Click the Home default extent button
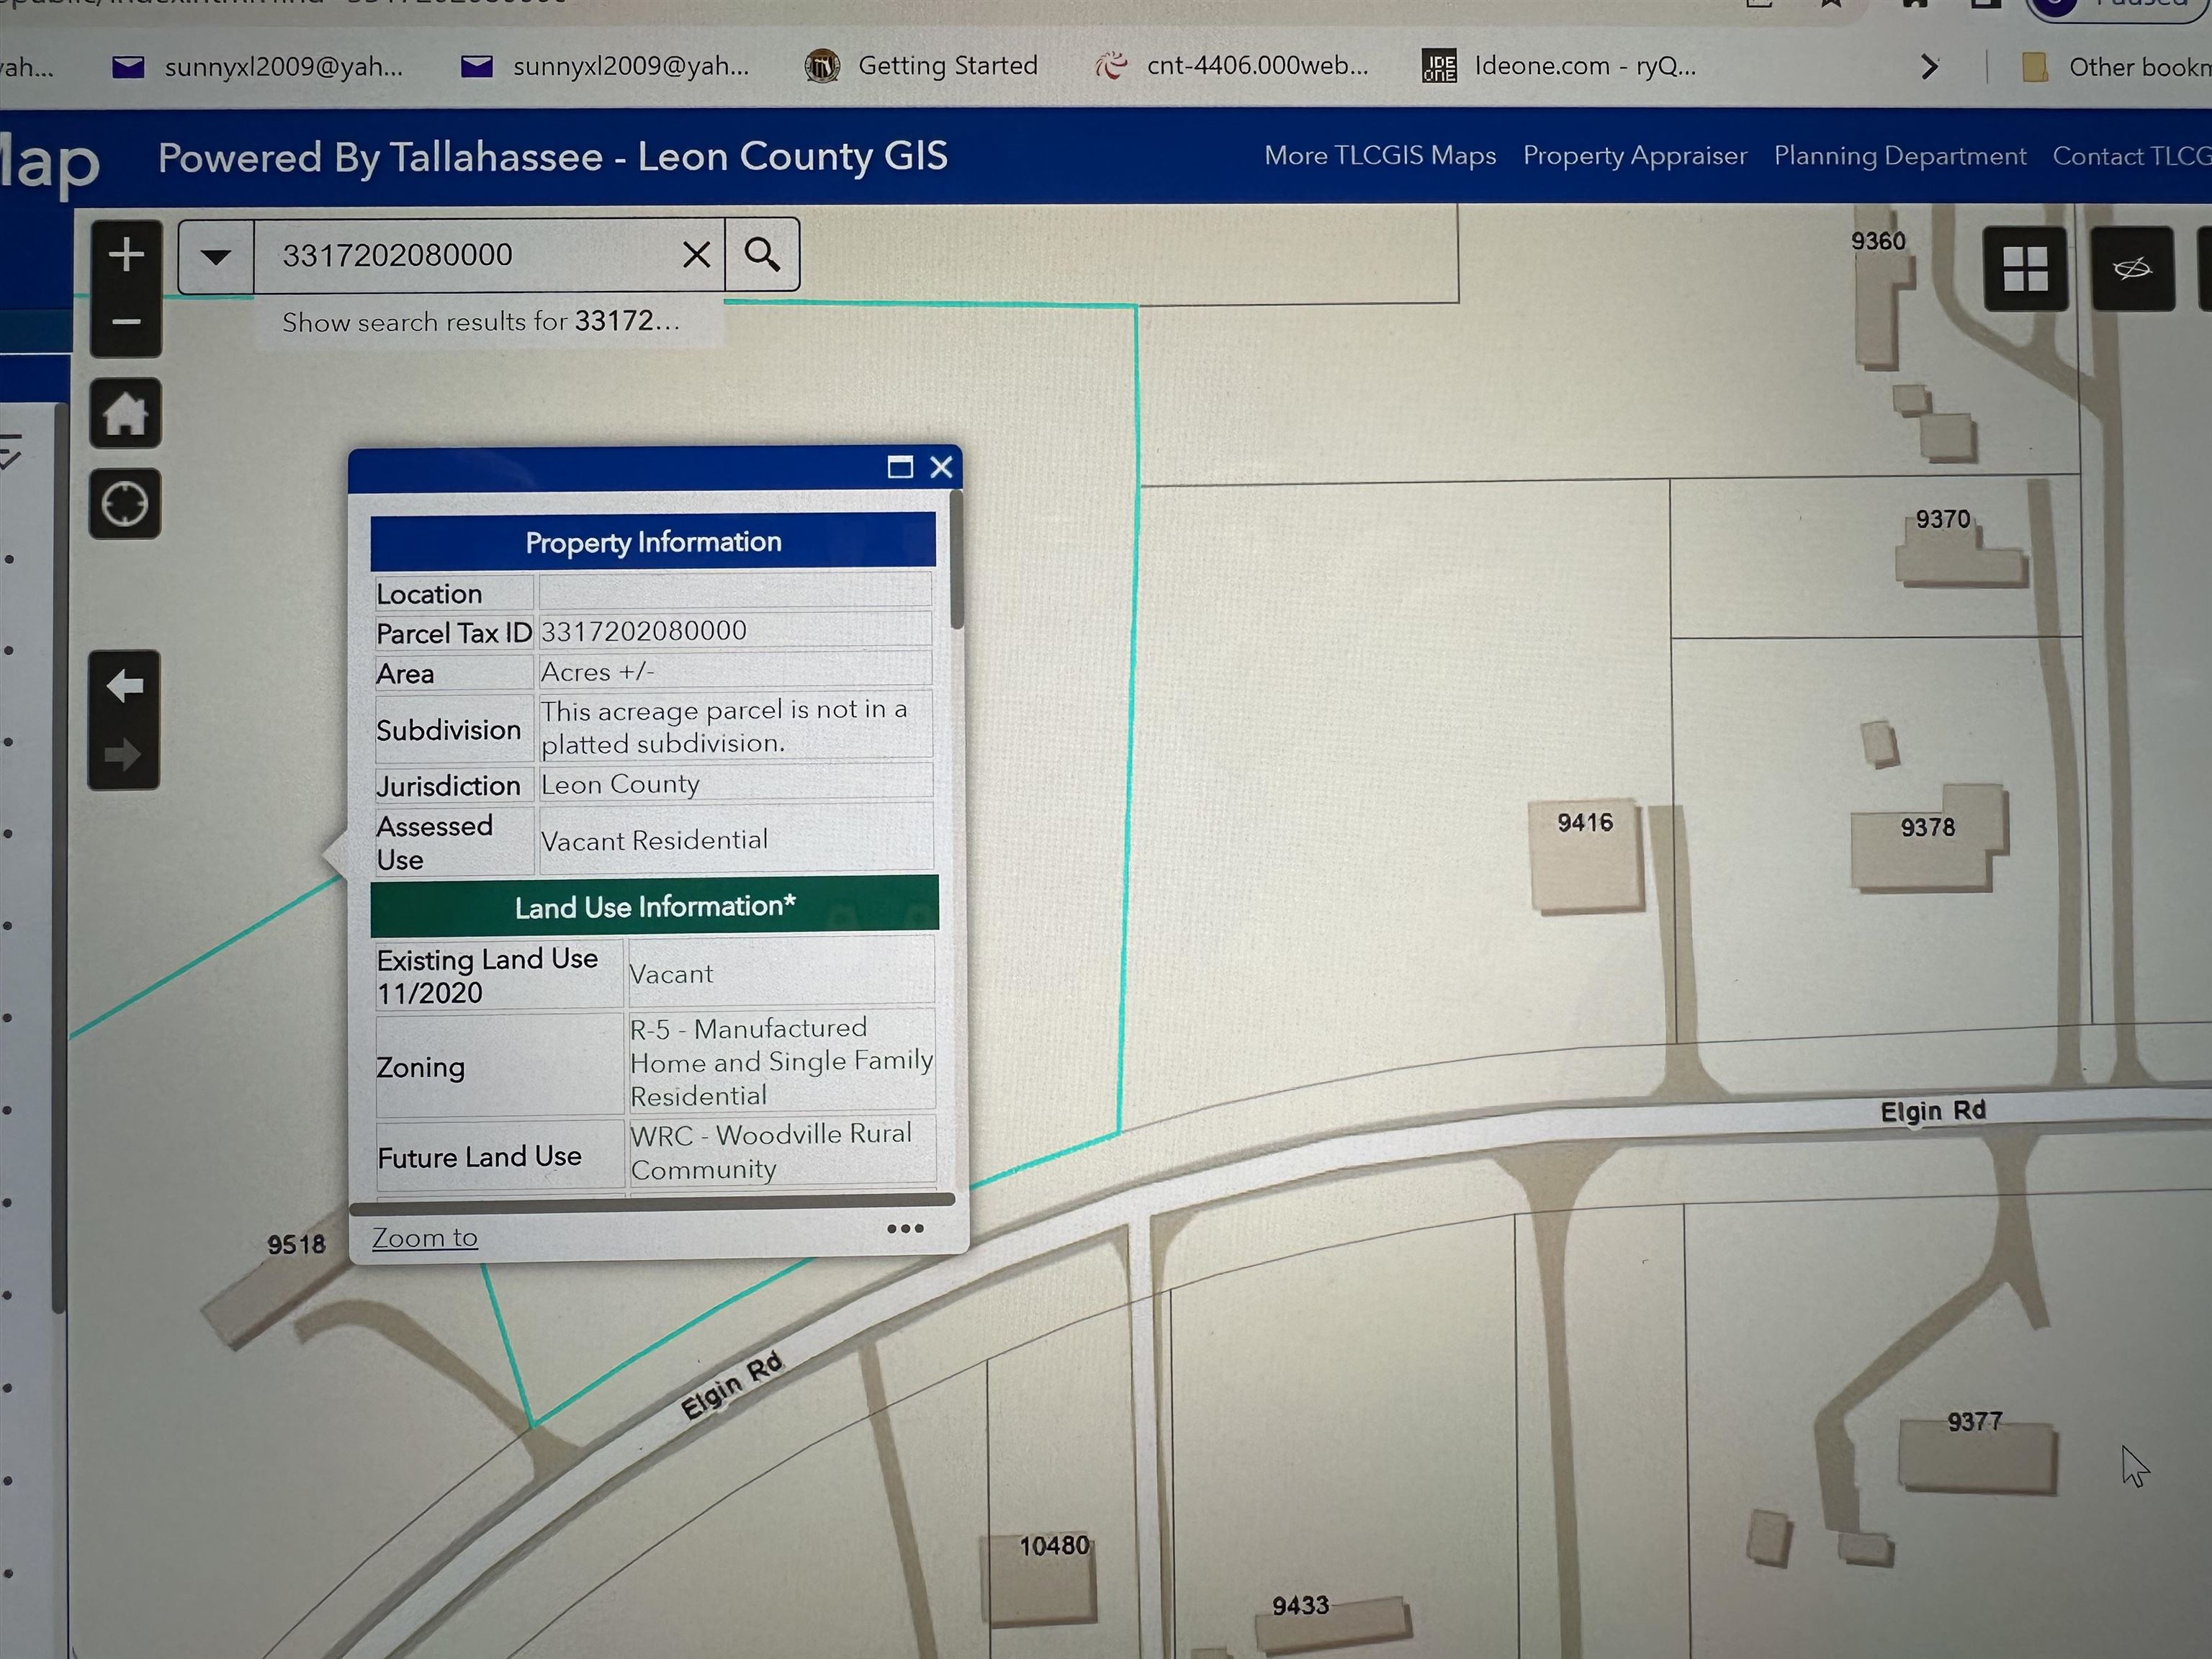2212x1659 pixels. pos(125,413)
